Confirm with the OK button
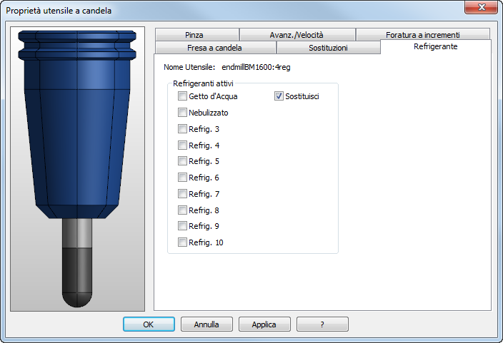This screenshot has width=503, height=343. pos(149,324)
